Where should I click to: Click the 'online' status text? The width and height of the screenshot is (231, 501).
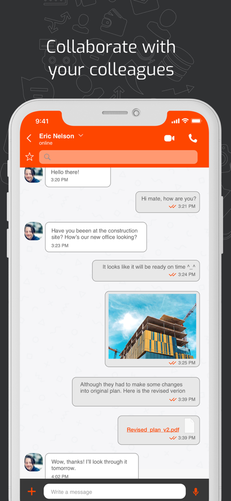coord(46,143)
